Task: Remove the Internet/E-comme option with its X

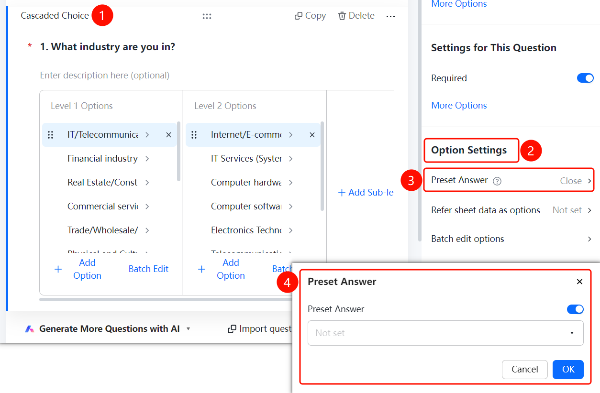Action: click(x=312, y=135)
